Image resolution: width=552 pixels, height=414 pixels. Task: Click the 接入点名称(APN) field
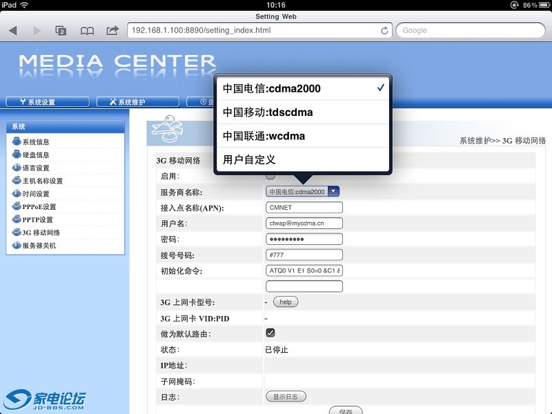click(x=304, y=208)
